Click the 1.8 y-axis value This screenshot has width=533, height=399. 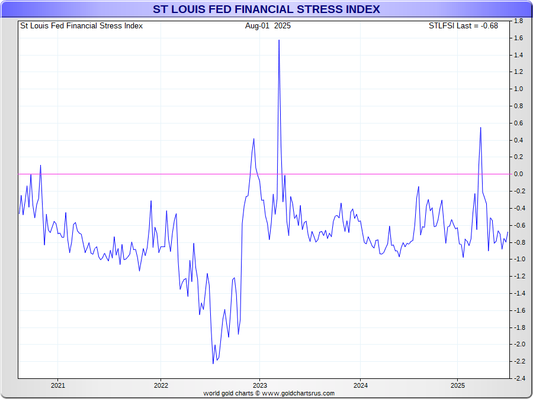[519, 21]
